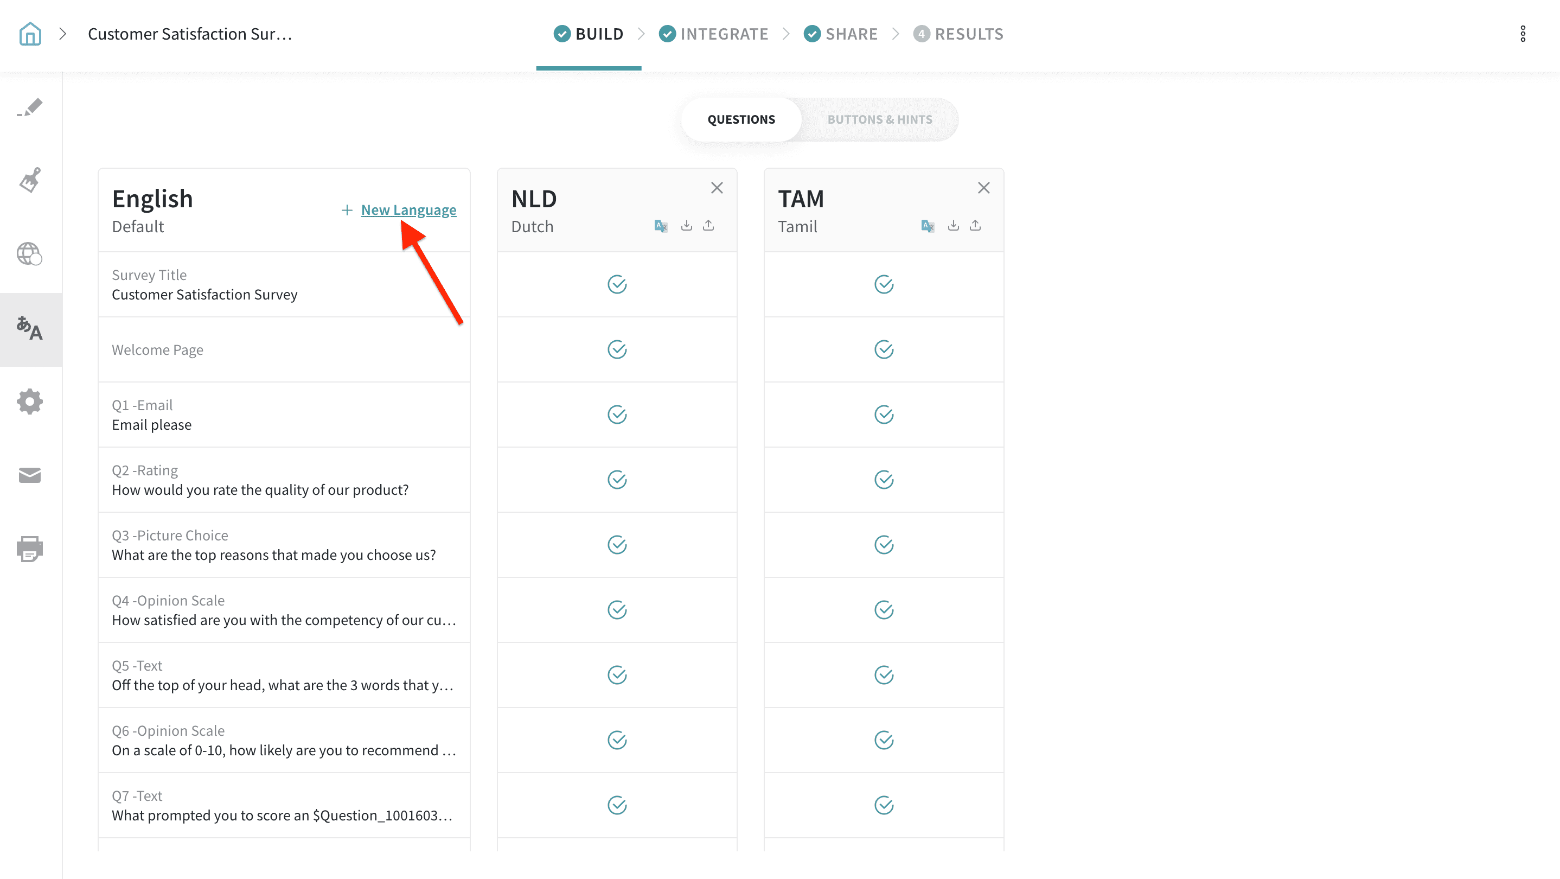Open the globe icon in sidebar
Image resolution: width=1560 pixels, height=879 pixels.
point(29,254)
